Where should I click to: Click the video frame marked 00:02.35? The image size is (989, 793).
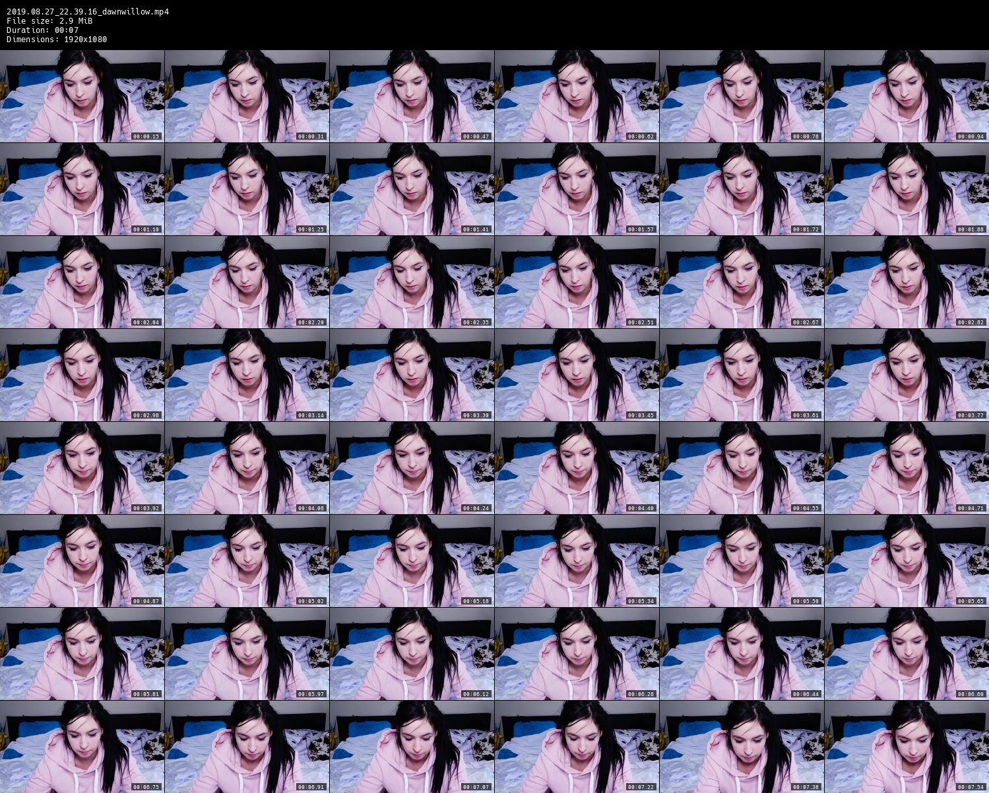click(x=412, y=282)
